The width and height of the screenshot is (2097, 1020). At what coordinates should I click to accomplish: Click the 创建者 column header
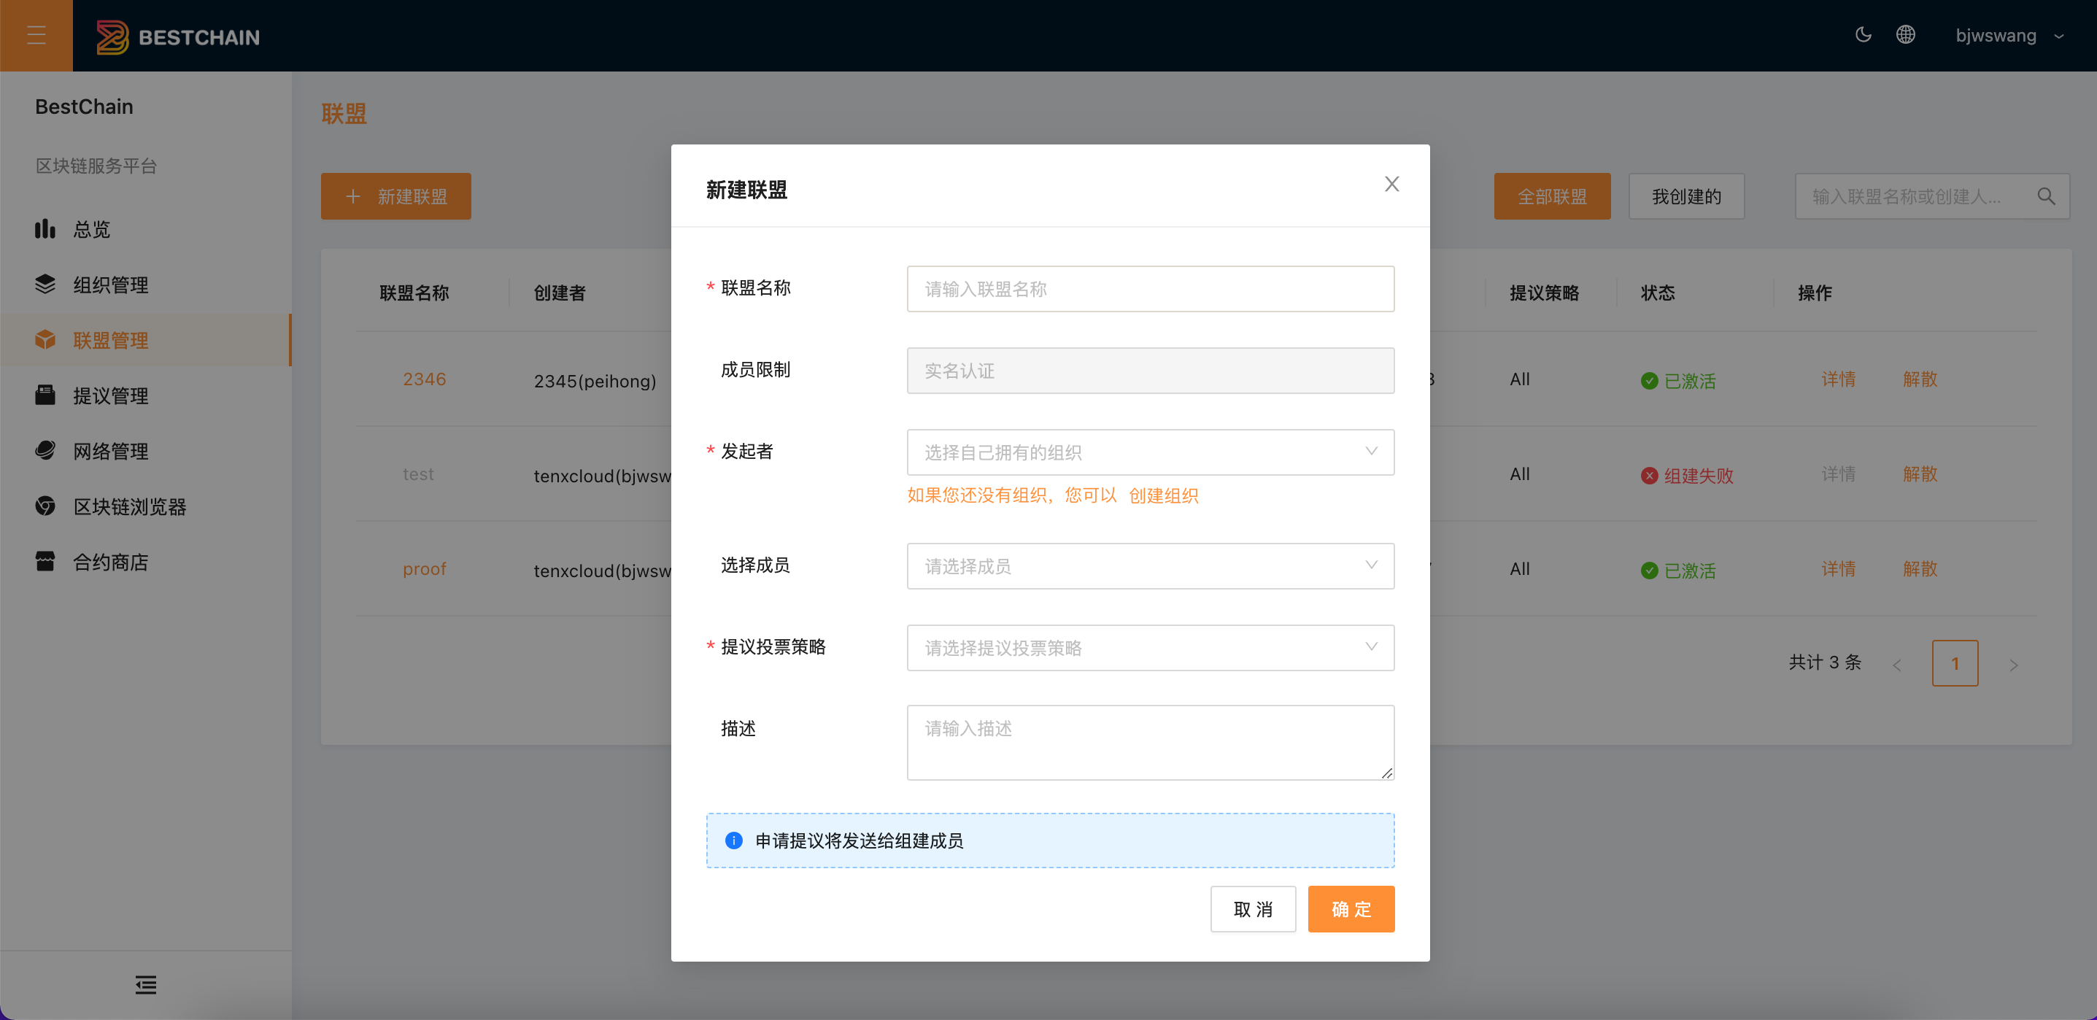[x=559, y=293]
